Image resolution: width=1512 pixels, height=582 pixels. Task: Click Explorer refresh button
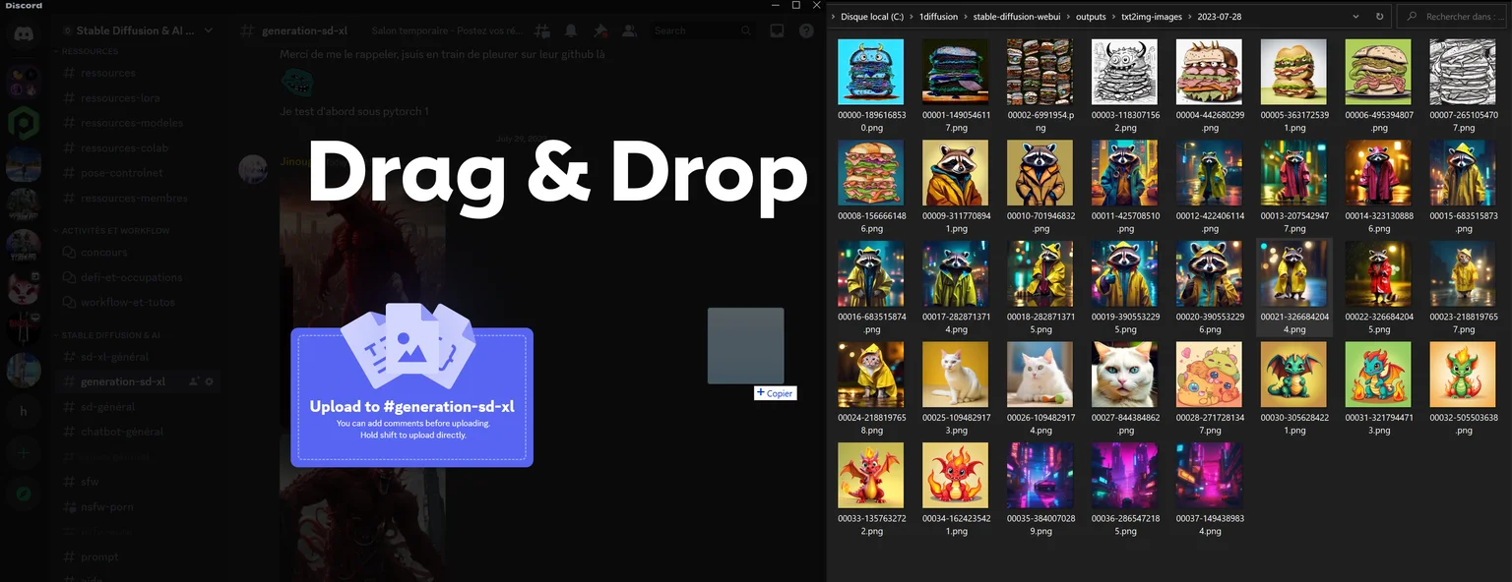(1379, 17)
